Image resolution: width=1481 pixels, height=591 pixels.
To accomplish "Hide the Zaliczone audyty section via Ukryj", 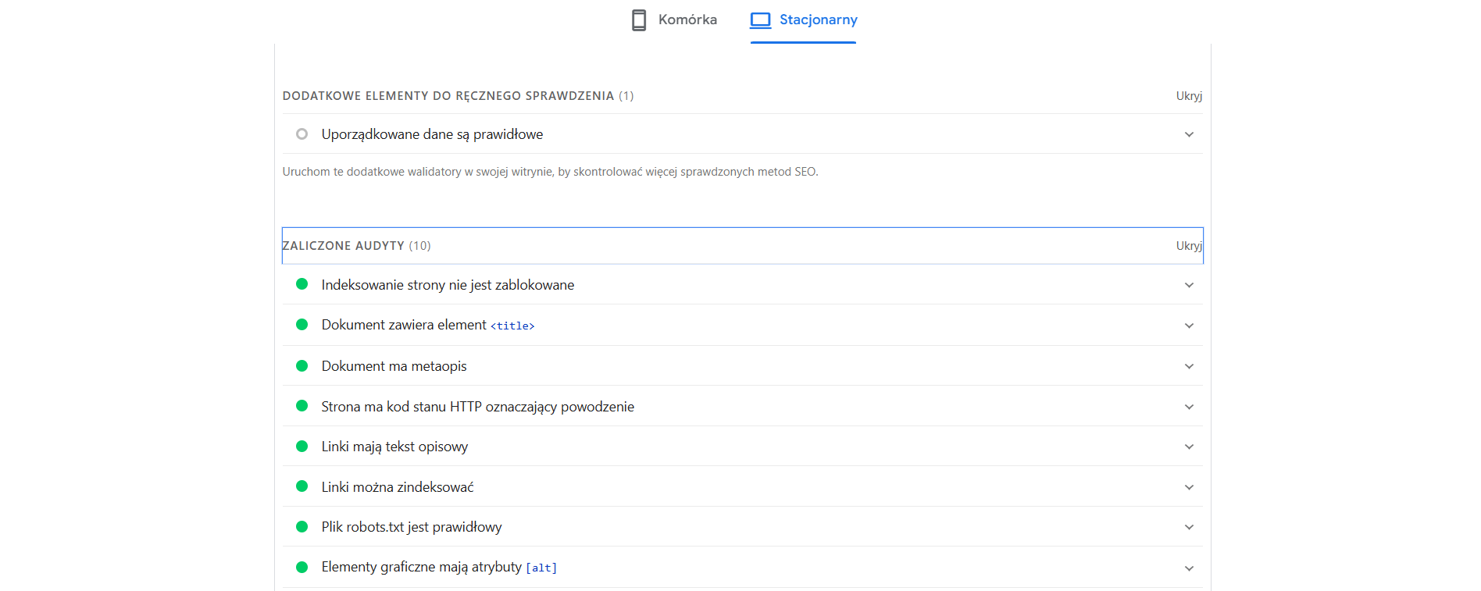I will coord(1190,245).
